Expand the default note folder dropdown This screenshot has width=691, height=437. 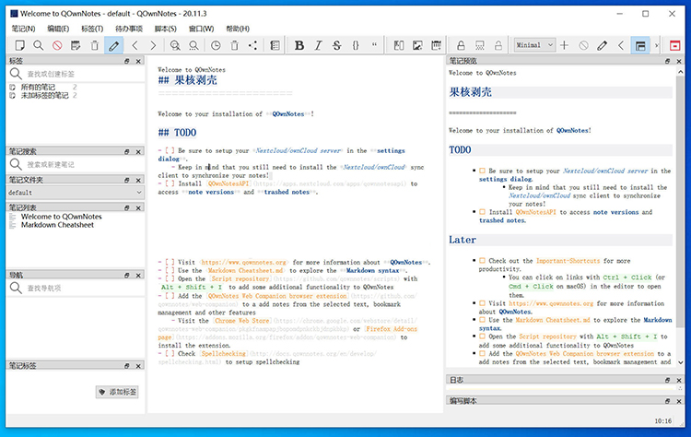coord(74,193)
